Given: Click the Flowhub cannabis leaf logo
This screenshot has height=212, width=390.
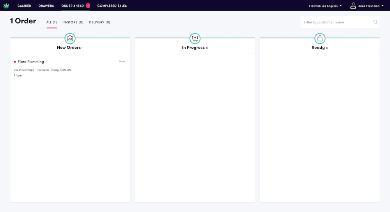Looking at the screenshot, I should (6, 5).
